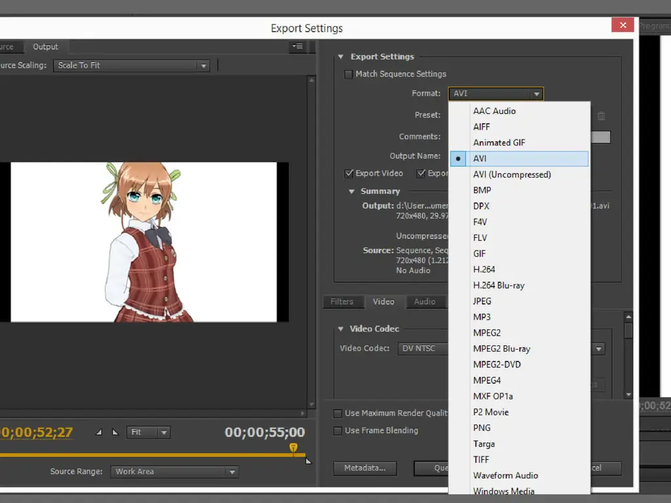This screenshot has height=503, width=671.
Task: Click the Metadata... button
Action: click(365, 468)
